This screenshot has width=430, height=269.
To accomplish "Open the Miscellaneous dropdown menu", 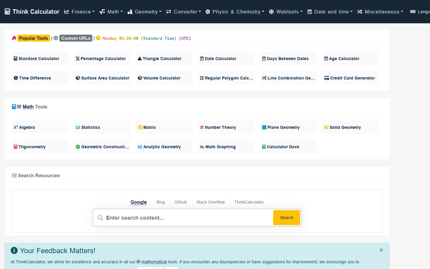I will (380, 12).
